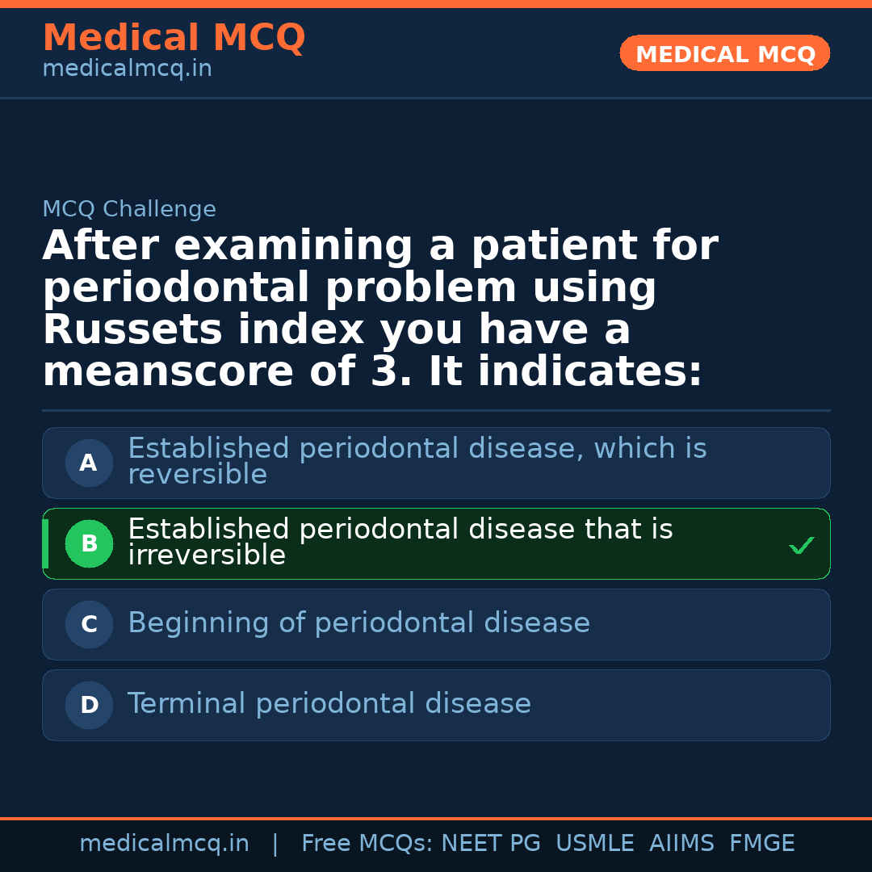Click the green checkmark on option B
Screen dimensions: 872x872
click(801, 546)
